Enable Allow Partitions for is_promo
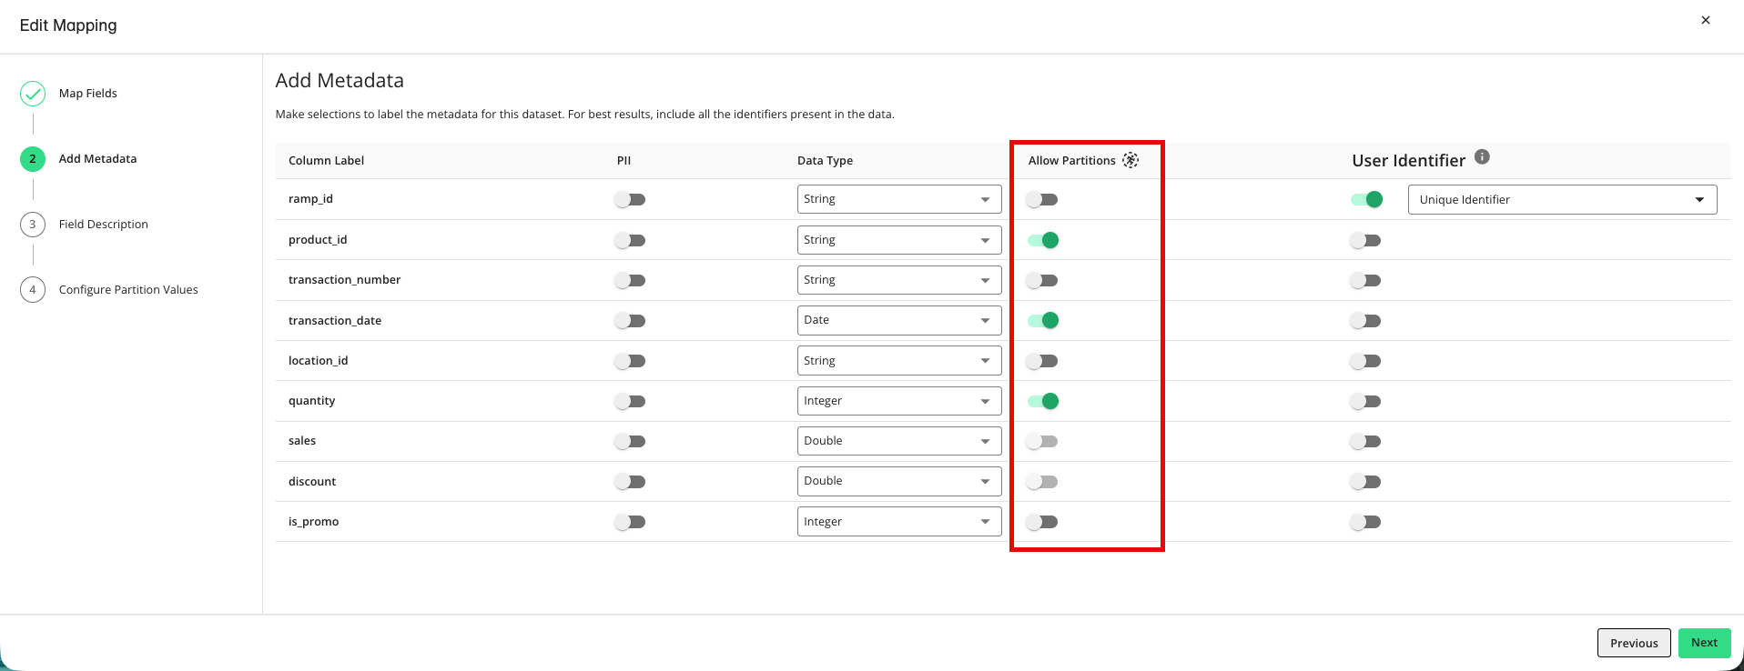The width and height of the screenshot is (1744, 671). [1042, 522]
